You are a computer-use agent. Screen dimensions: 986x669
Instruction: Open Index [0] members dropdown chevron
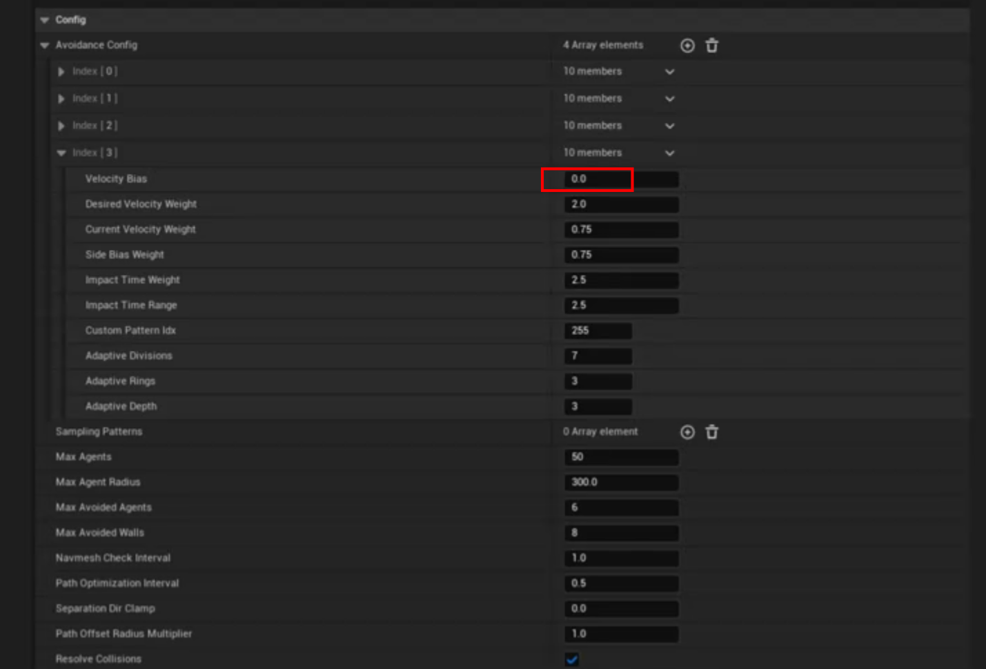[669, 72]
